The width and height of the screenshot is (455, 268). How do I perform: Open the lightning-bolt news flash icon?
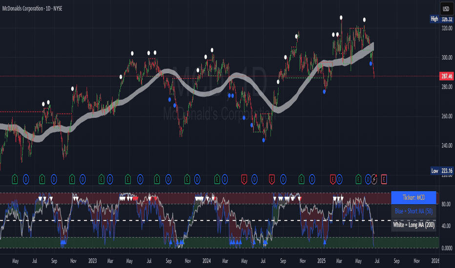(374, 180)
